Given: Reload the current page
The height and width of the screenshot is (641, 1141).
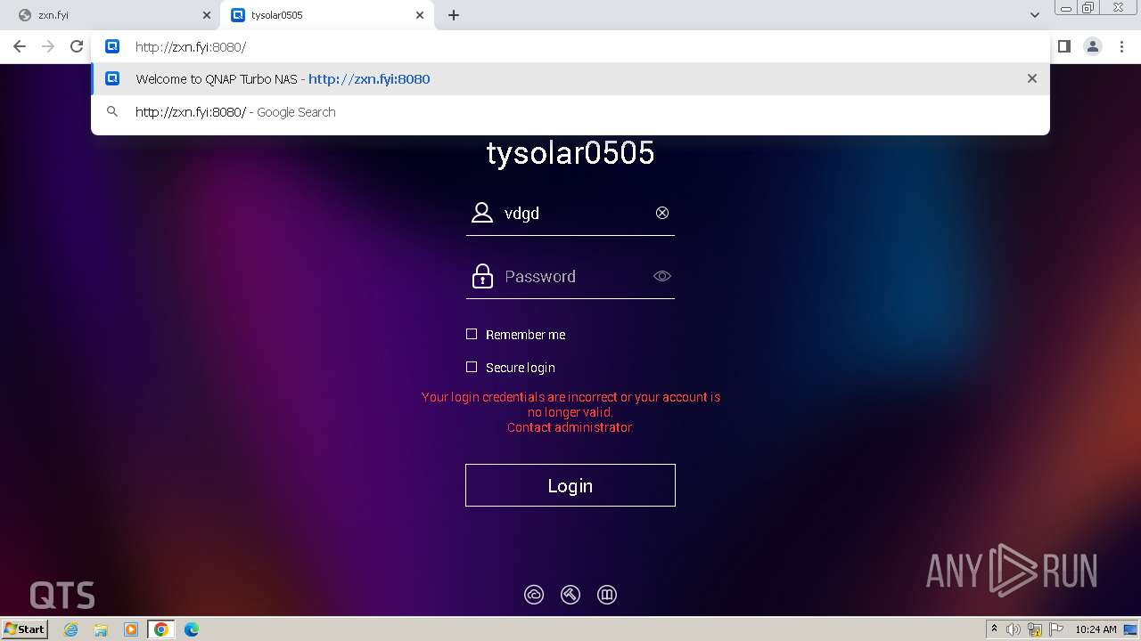Looking at the screenshot, I should point(77,46).
